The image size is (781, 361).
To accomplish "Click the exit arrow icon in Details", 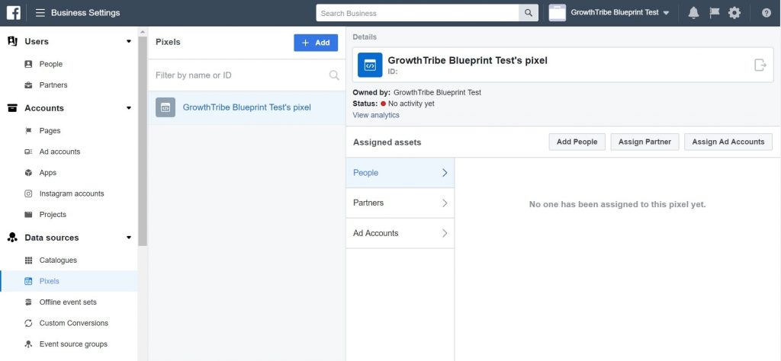I will (x=760, y=65).
